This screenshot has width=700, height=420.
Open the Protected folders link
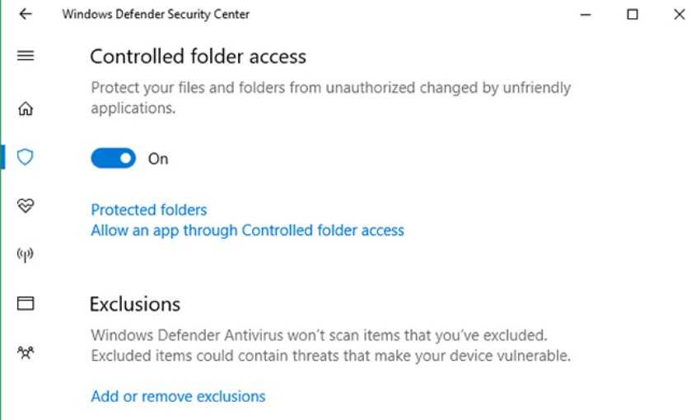coord(148,210)
